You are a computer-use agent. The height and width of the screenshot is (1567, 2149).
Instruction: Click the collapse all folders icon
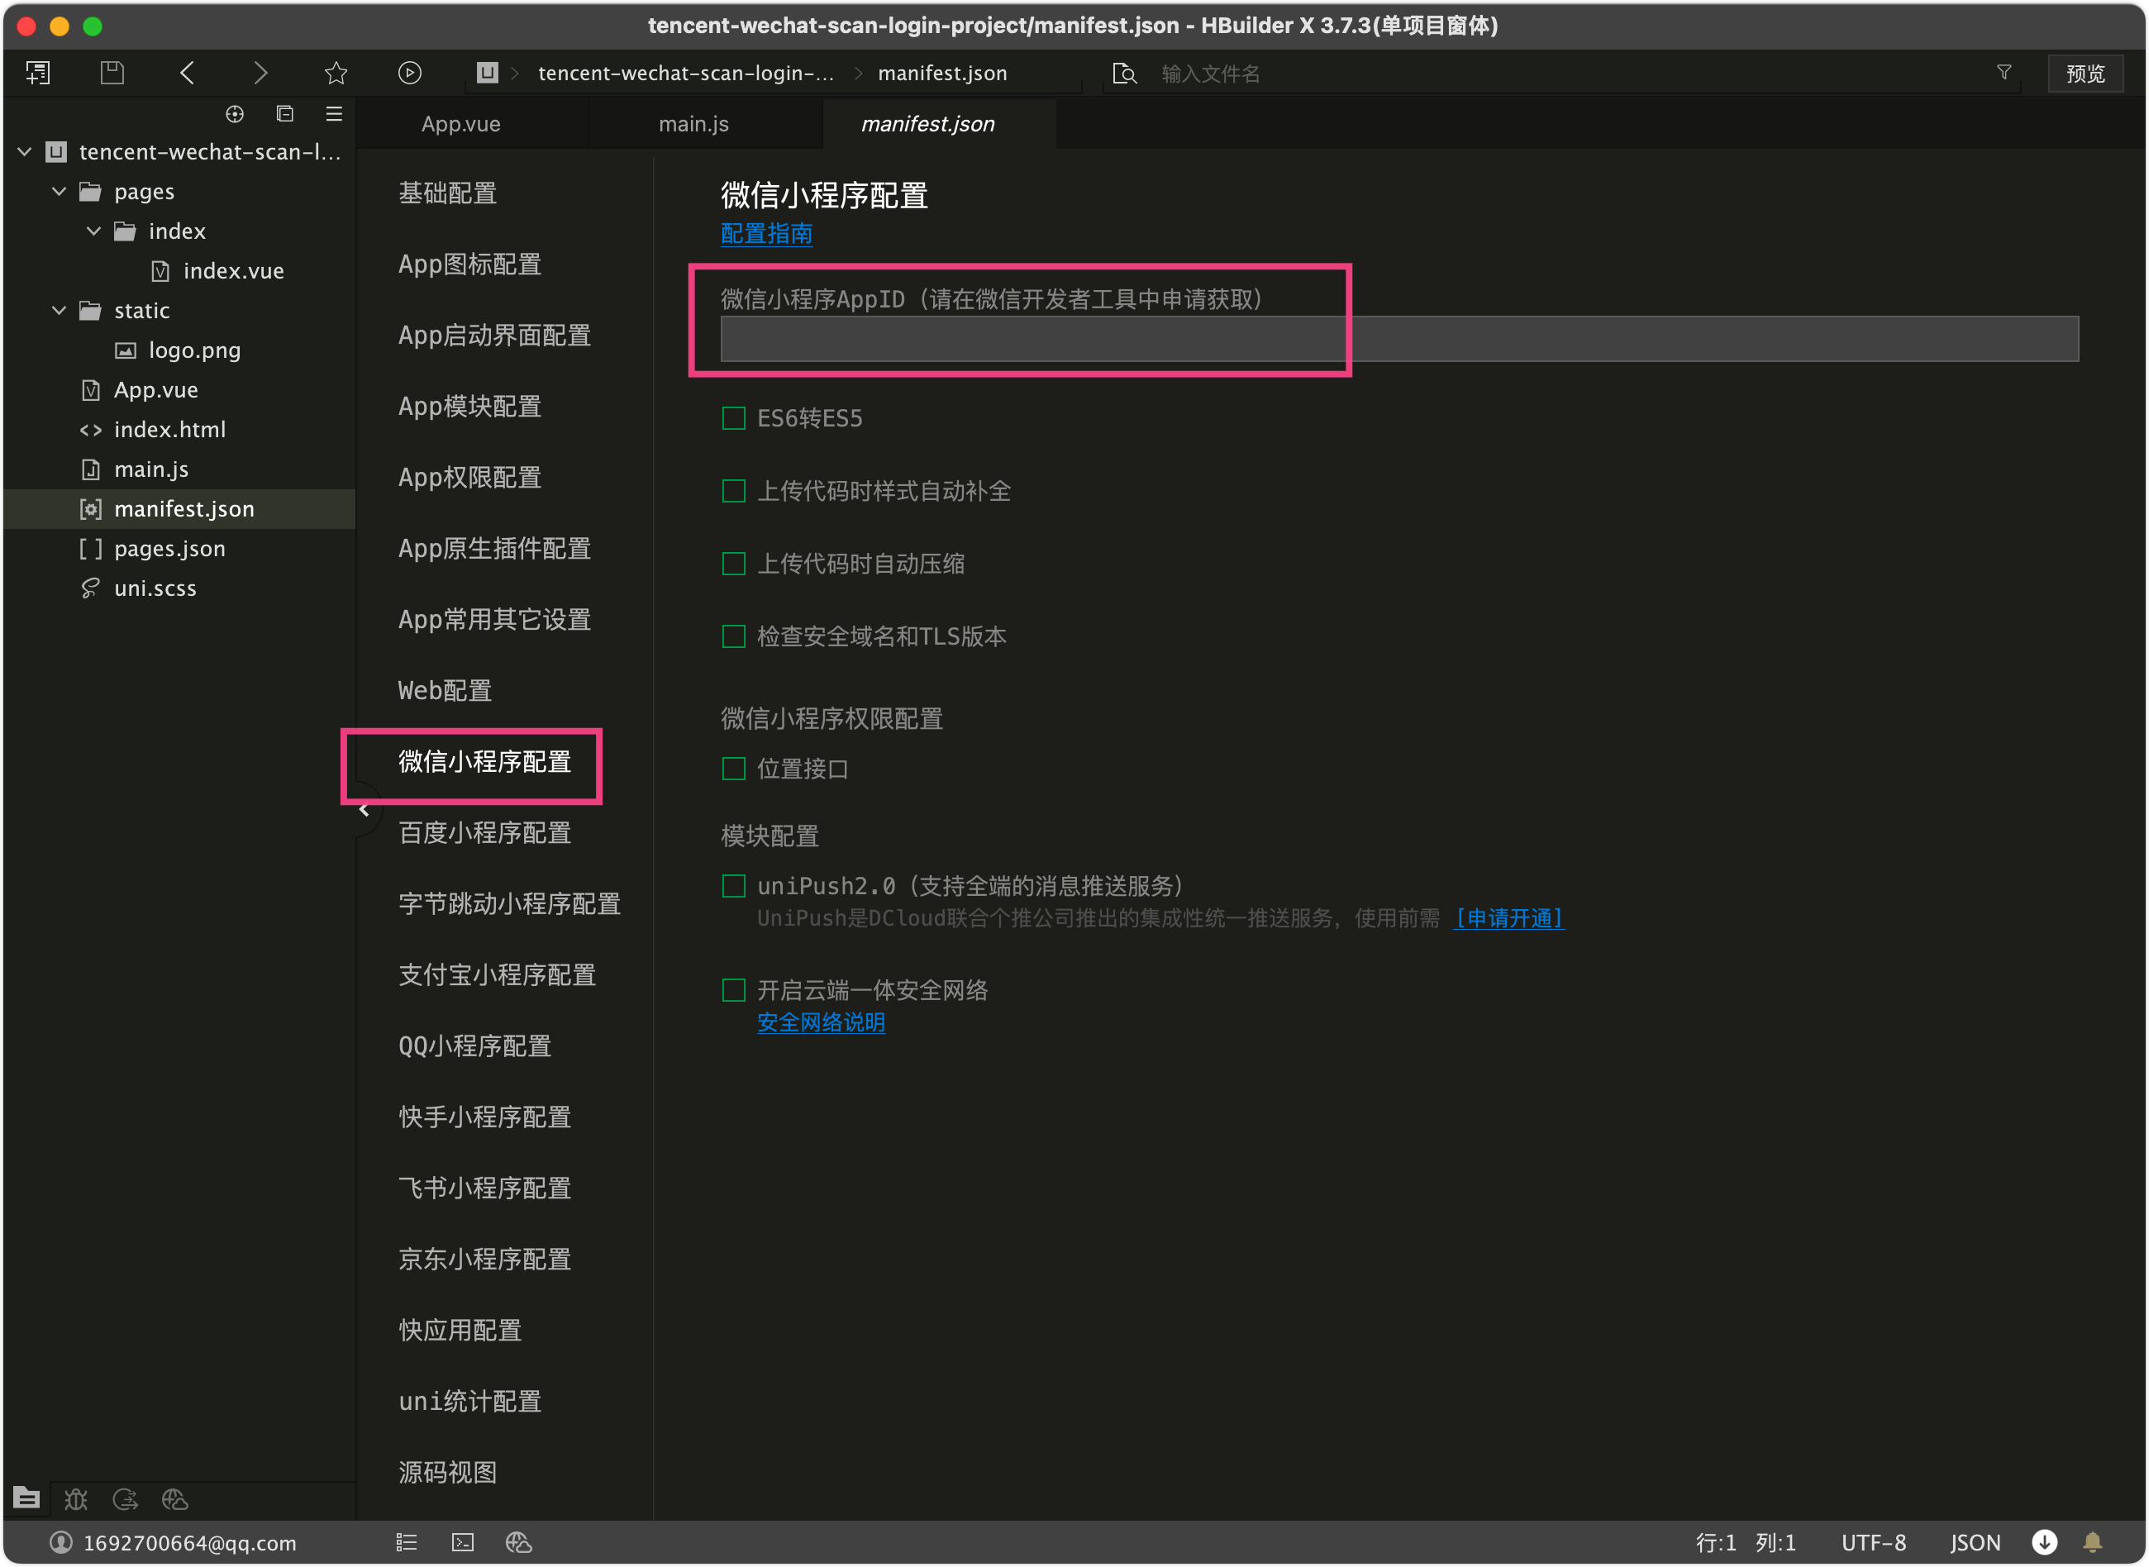pos(284,114)
